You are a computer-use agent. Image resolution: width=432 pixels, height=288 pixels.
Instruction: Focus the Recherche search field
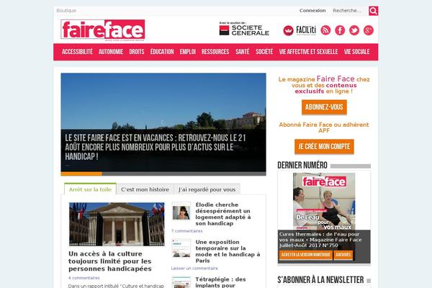point(348,11)
